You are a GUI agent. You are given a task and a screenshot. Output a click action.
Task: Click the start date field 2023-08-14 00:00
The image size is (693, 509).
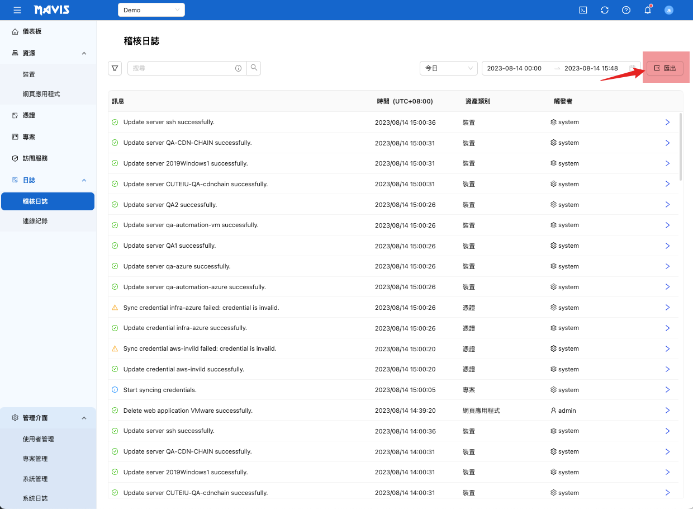pyautogui.click(x=514, y=68)
